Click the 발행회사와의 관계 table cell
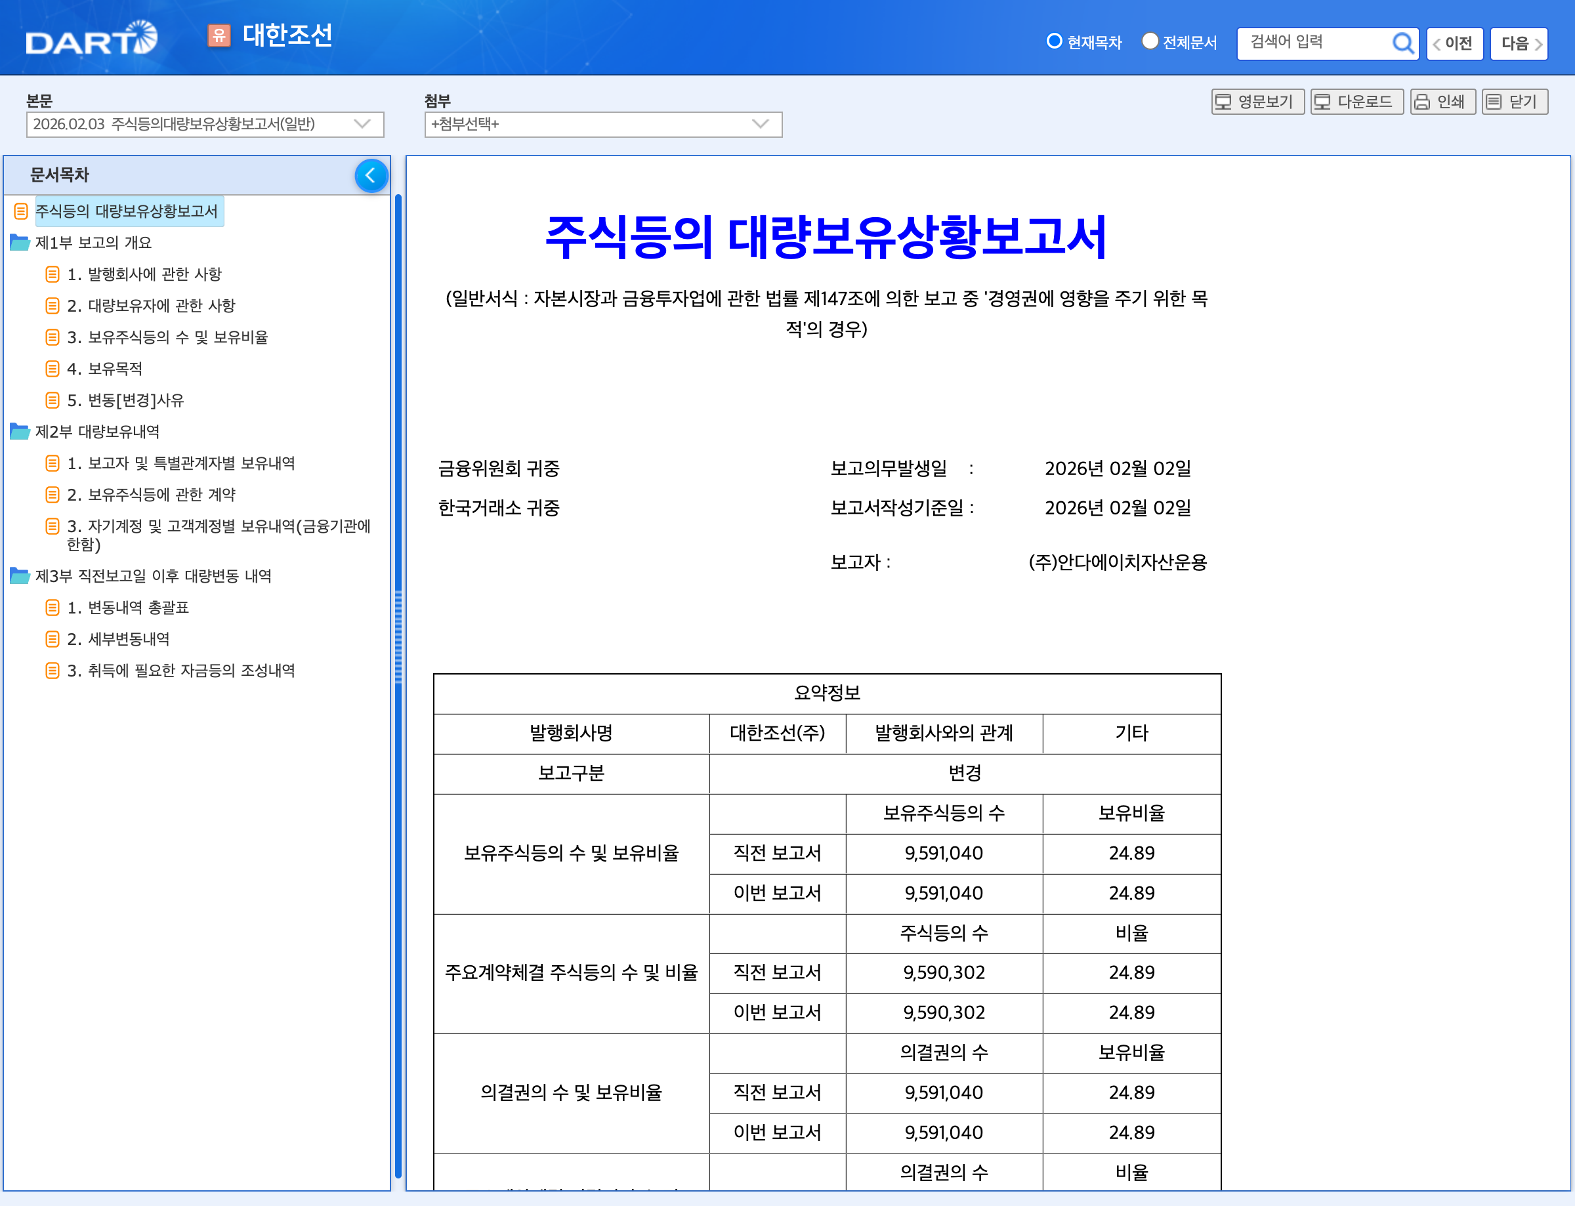This screenshot has height=1206, width=1575. 944,733
